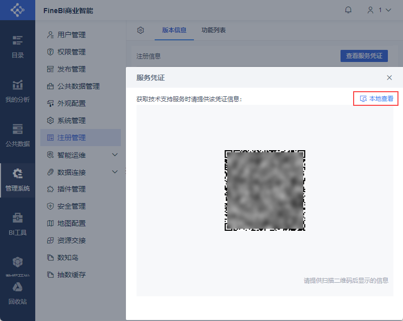Click the FineBI商业智能 title text
Image resolution: width=403 pixels, height=321 pixels.
coord(68,11)
